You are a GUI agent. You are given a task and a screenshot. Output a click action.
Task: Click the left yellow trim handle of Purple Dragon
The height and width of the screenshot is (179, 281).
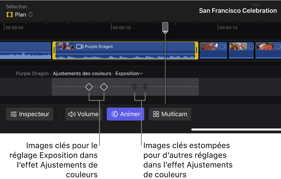pos(54,51)
